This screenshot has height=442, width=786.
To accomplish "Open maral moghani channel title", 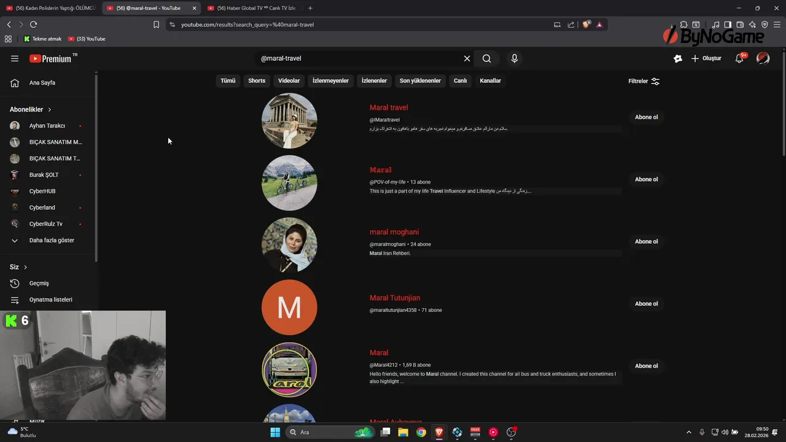I will pyautogui.click(x=394, y=232).
